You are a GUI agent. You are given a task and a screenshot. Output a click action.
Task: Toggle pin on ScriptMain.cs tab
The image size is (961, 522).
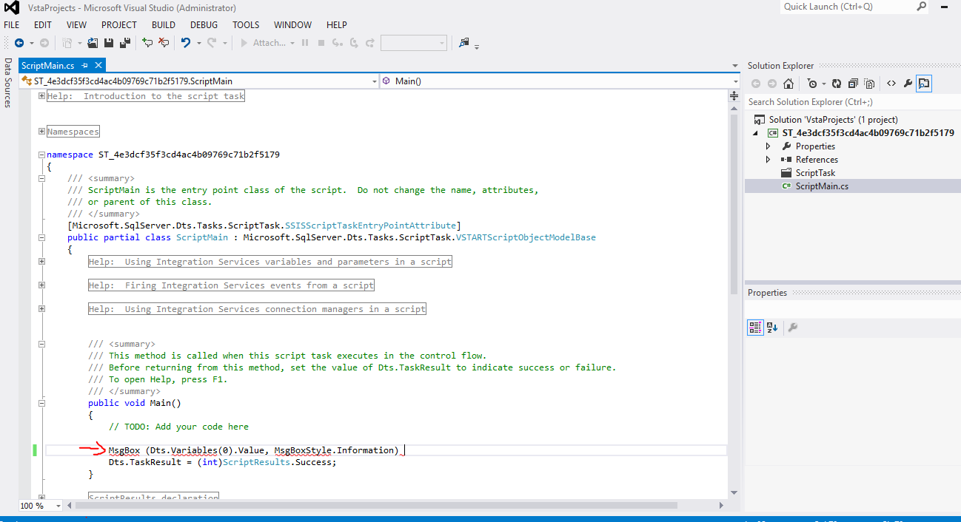[85, 66]
